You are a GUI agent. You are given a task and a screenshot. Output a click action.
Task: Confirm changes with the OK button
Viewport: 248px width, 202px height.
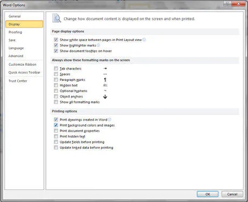click(208, 194)
